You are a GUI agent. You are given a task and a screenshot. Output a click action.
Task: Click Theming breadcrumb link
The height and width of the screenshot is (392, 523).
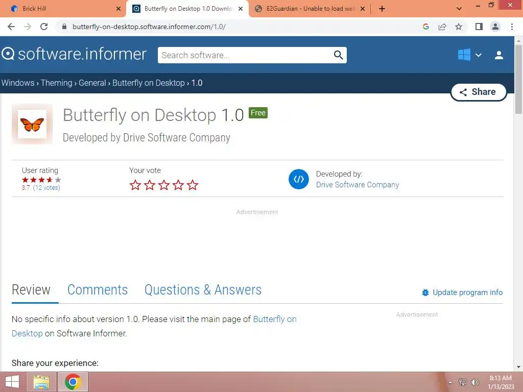(56, 83)
